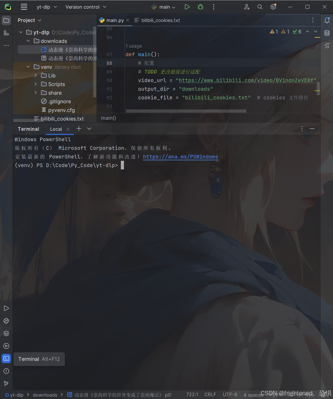Screen dimensions: 333x399
Task: Open terminal panel options menu
Action: coord(302,129)
